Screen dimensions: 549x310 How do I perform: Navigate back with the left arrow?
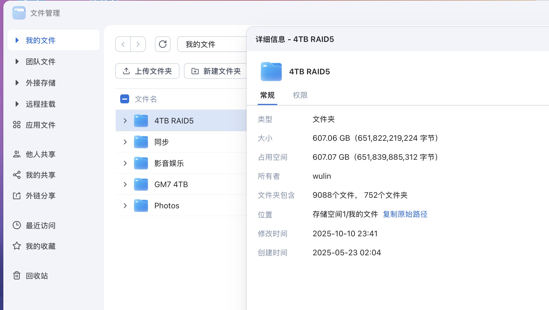click(x=123, y=44)
